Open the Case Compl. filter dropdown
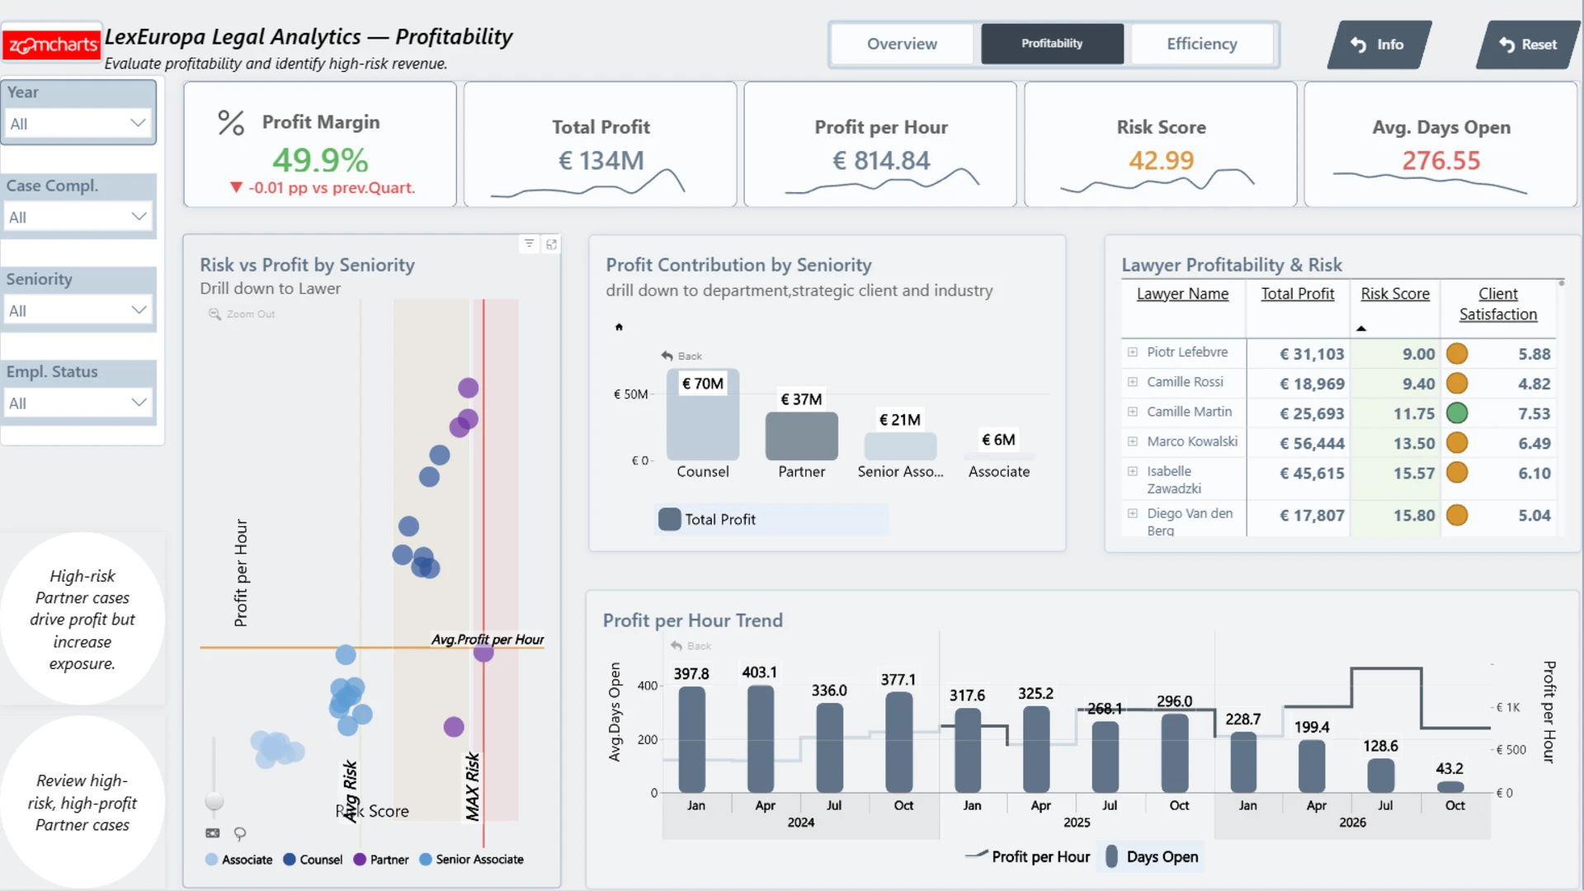 [x=78, y=217]
